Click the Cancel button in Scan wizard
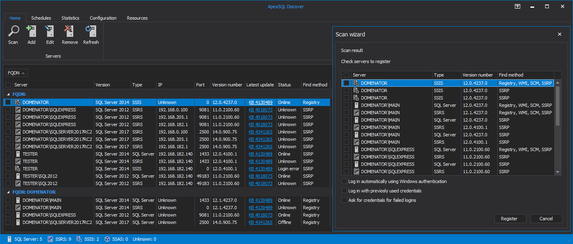 (546, 219)
